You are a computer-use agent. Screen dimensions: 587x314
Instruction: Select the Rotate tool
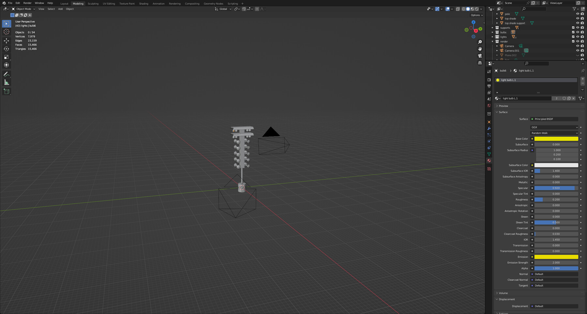coord(7,48)
